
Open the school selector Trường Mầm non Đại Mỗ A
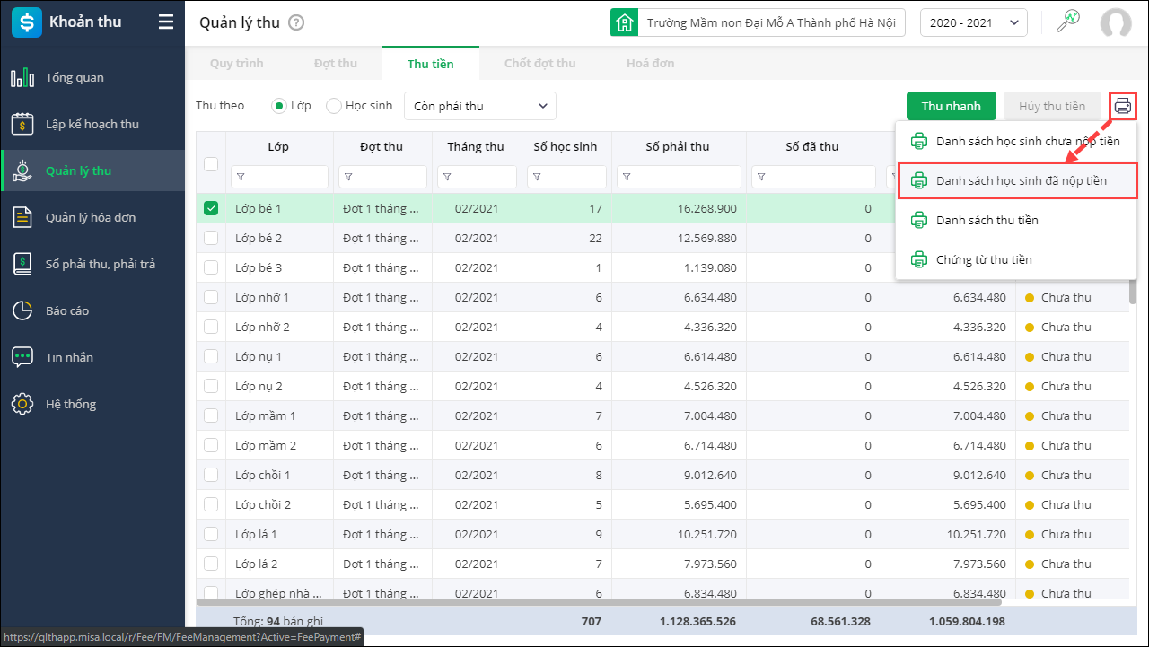coord(758,23)
